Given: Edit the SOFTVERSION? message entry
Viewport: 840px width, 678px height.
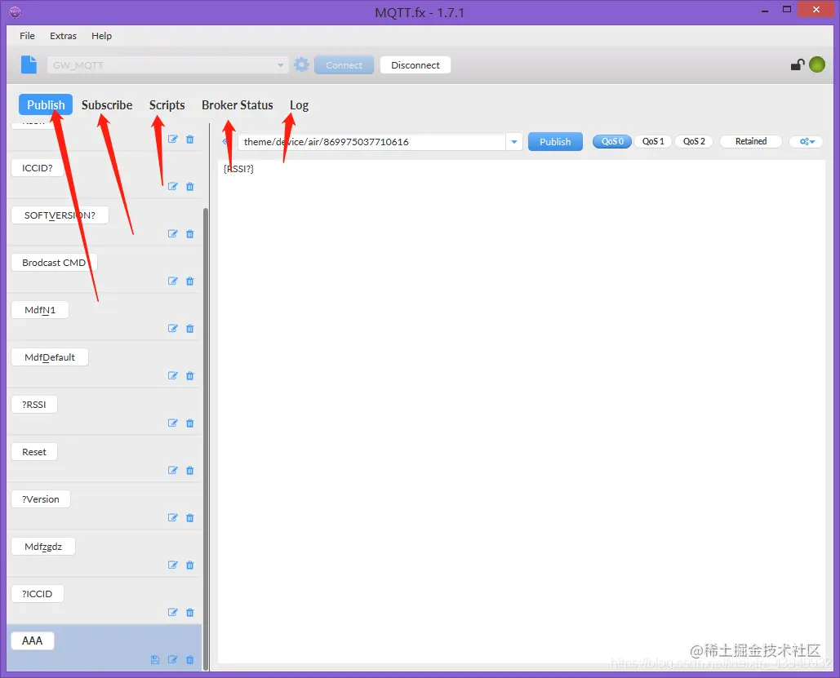Looking at the screenshot, I should click(172, 233).
